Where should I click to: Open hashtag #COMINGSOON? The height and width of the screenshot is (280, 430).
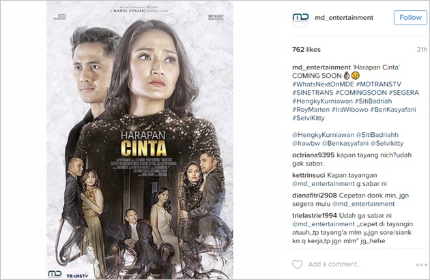pyautogui.click(x=361, y=93)
